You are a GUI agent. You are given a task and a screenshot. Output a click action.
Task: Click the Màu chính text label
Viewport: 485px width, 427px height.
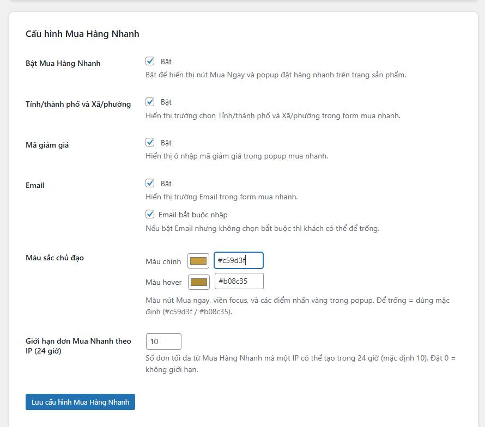(163, 261)
